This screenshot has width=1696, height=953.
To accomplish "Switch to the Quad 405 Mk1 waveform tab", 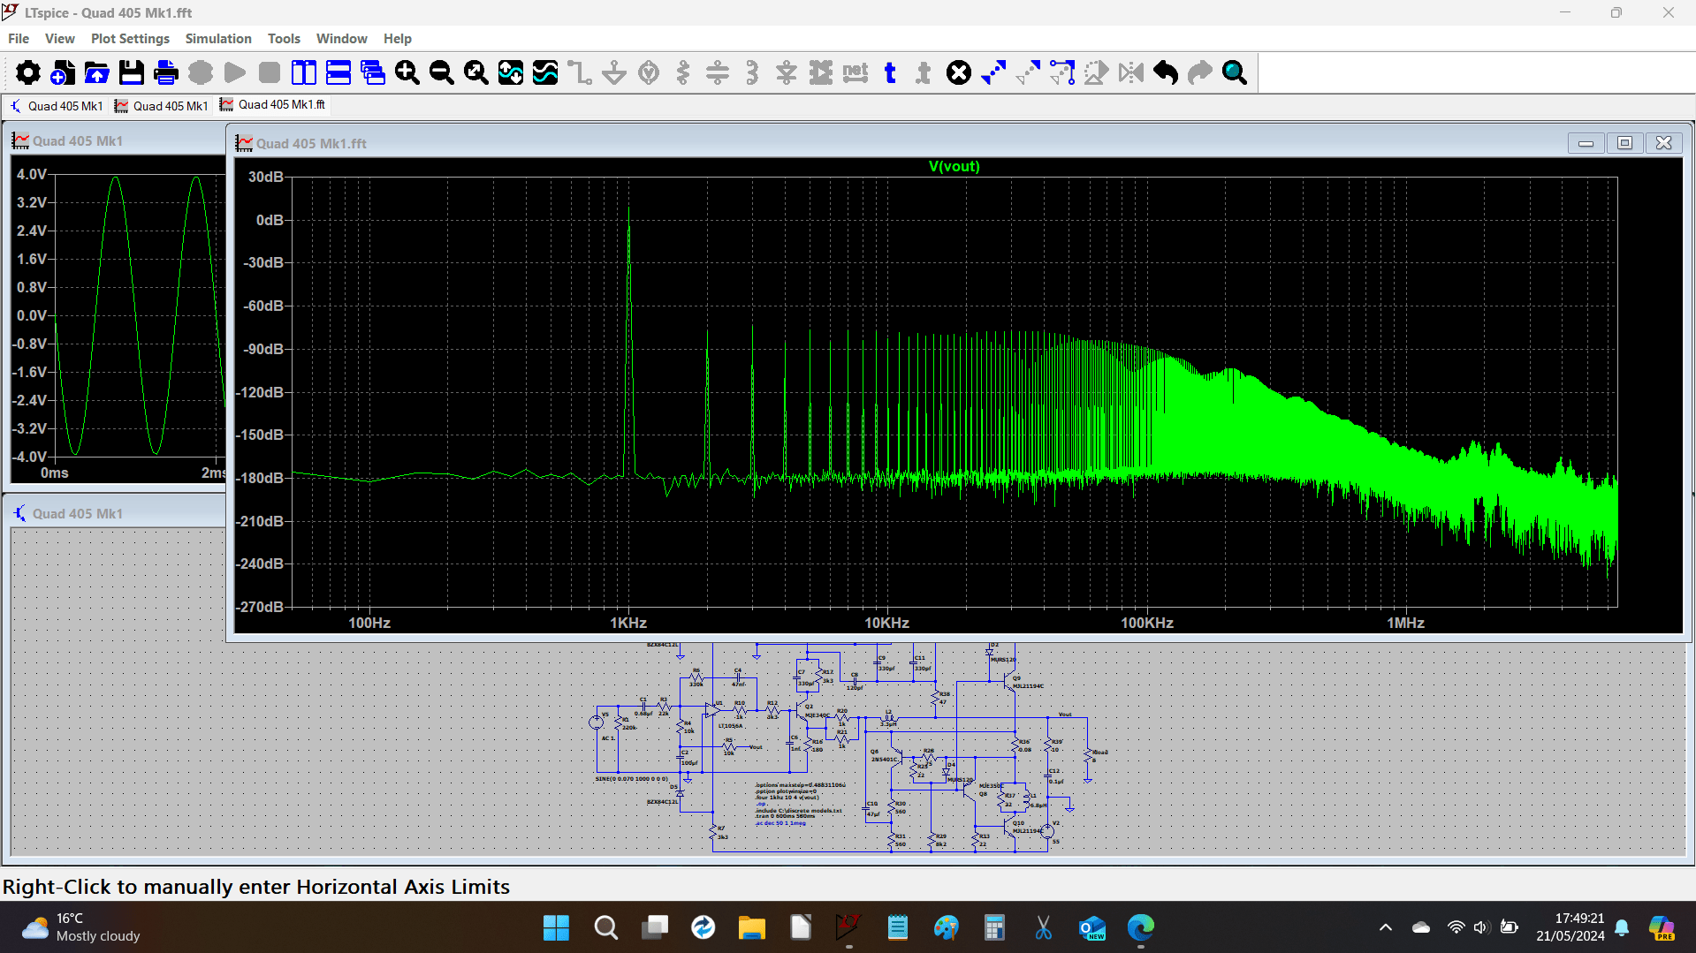I will [x=162, y=106].
